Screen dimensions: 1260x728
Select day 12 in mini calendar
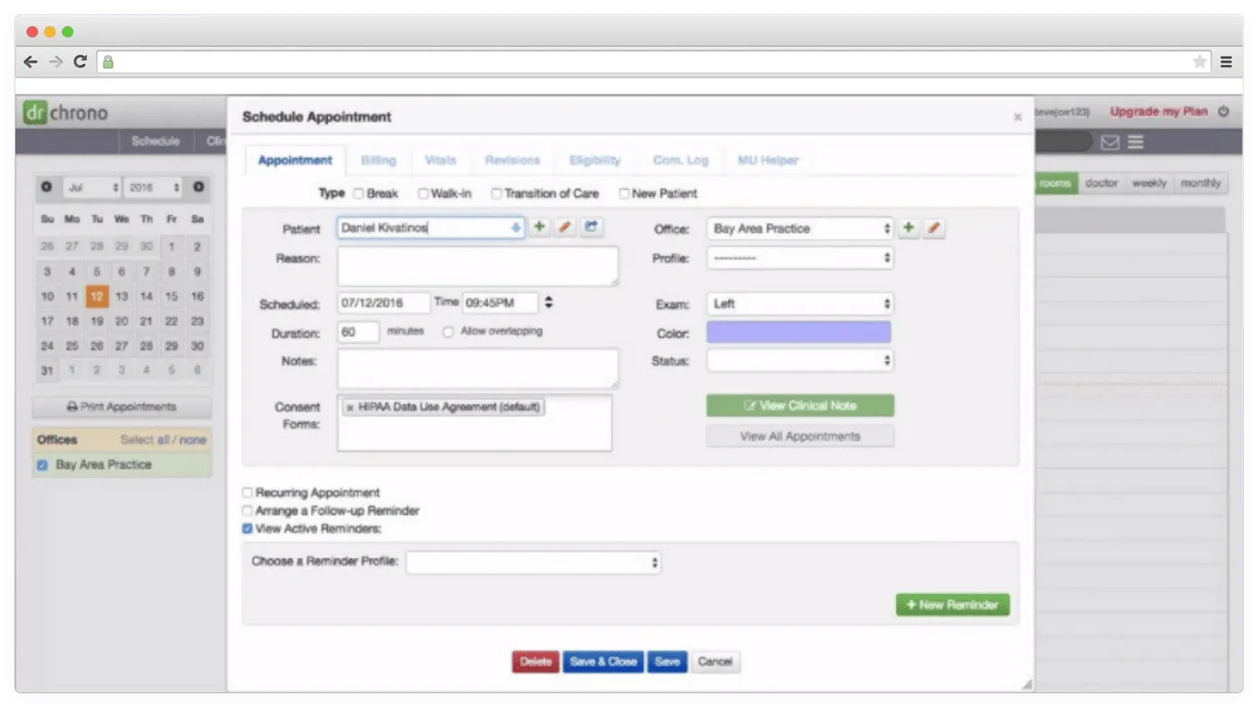[x=97, y=296]
